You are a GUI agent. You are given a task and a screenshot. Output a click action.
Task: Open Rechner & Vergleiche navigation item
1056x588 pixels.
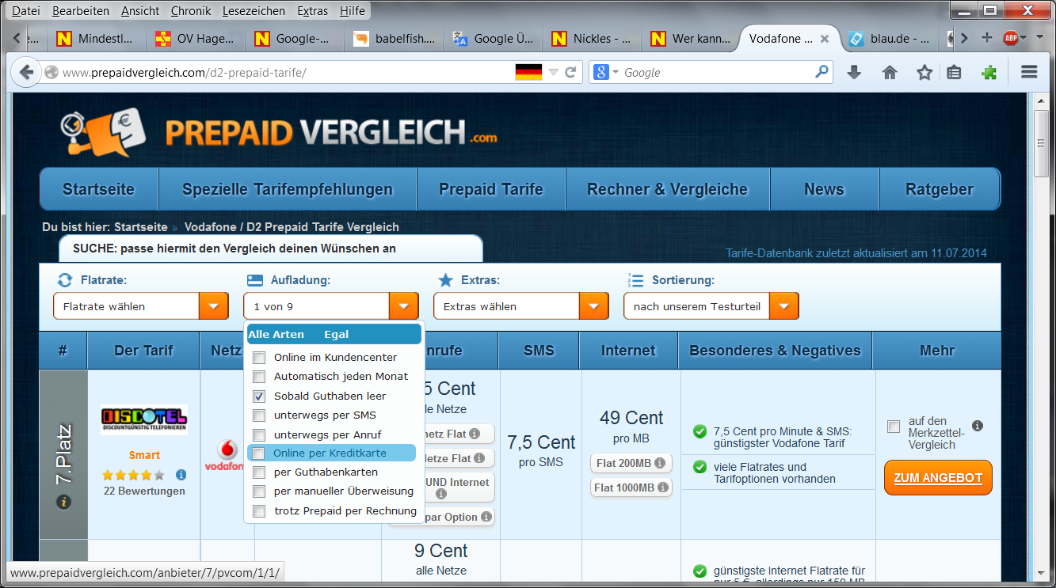point(667,189)
